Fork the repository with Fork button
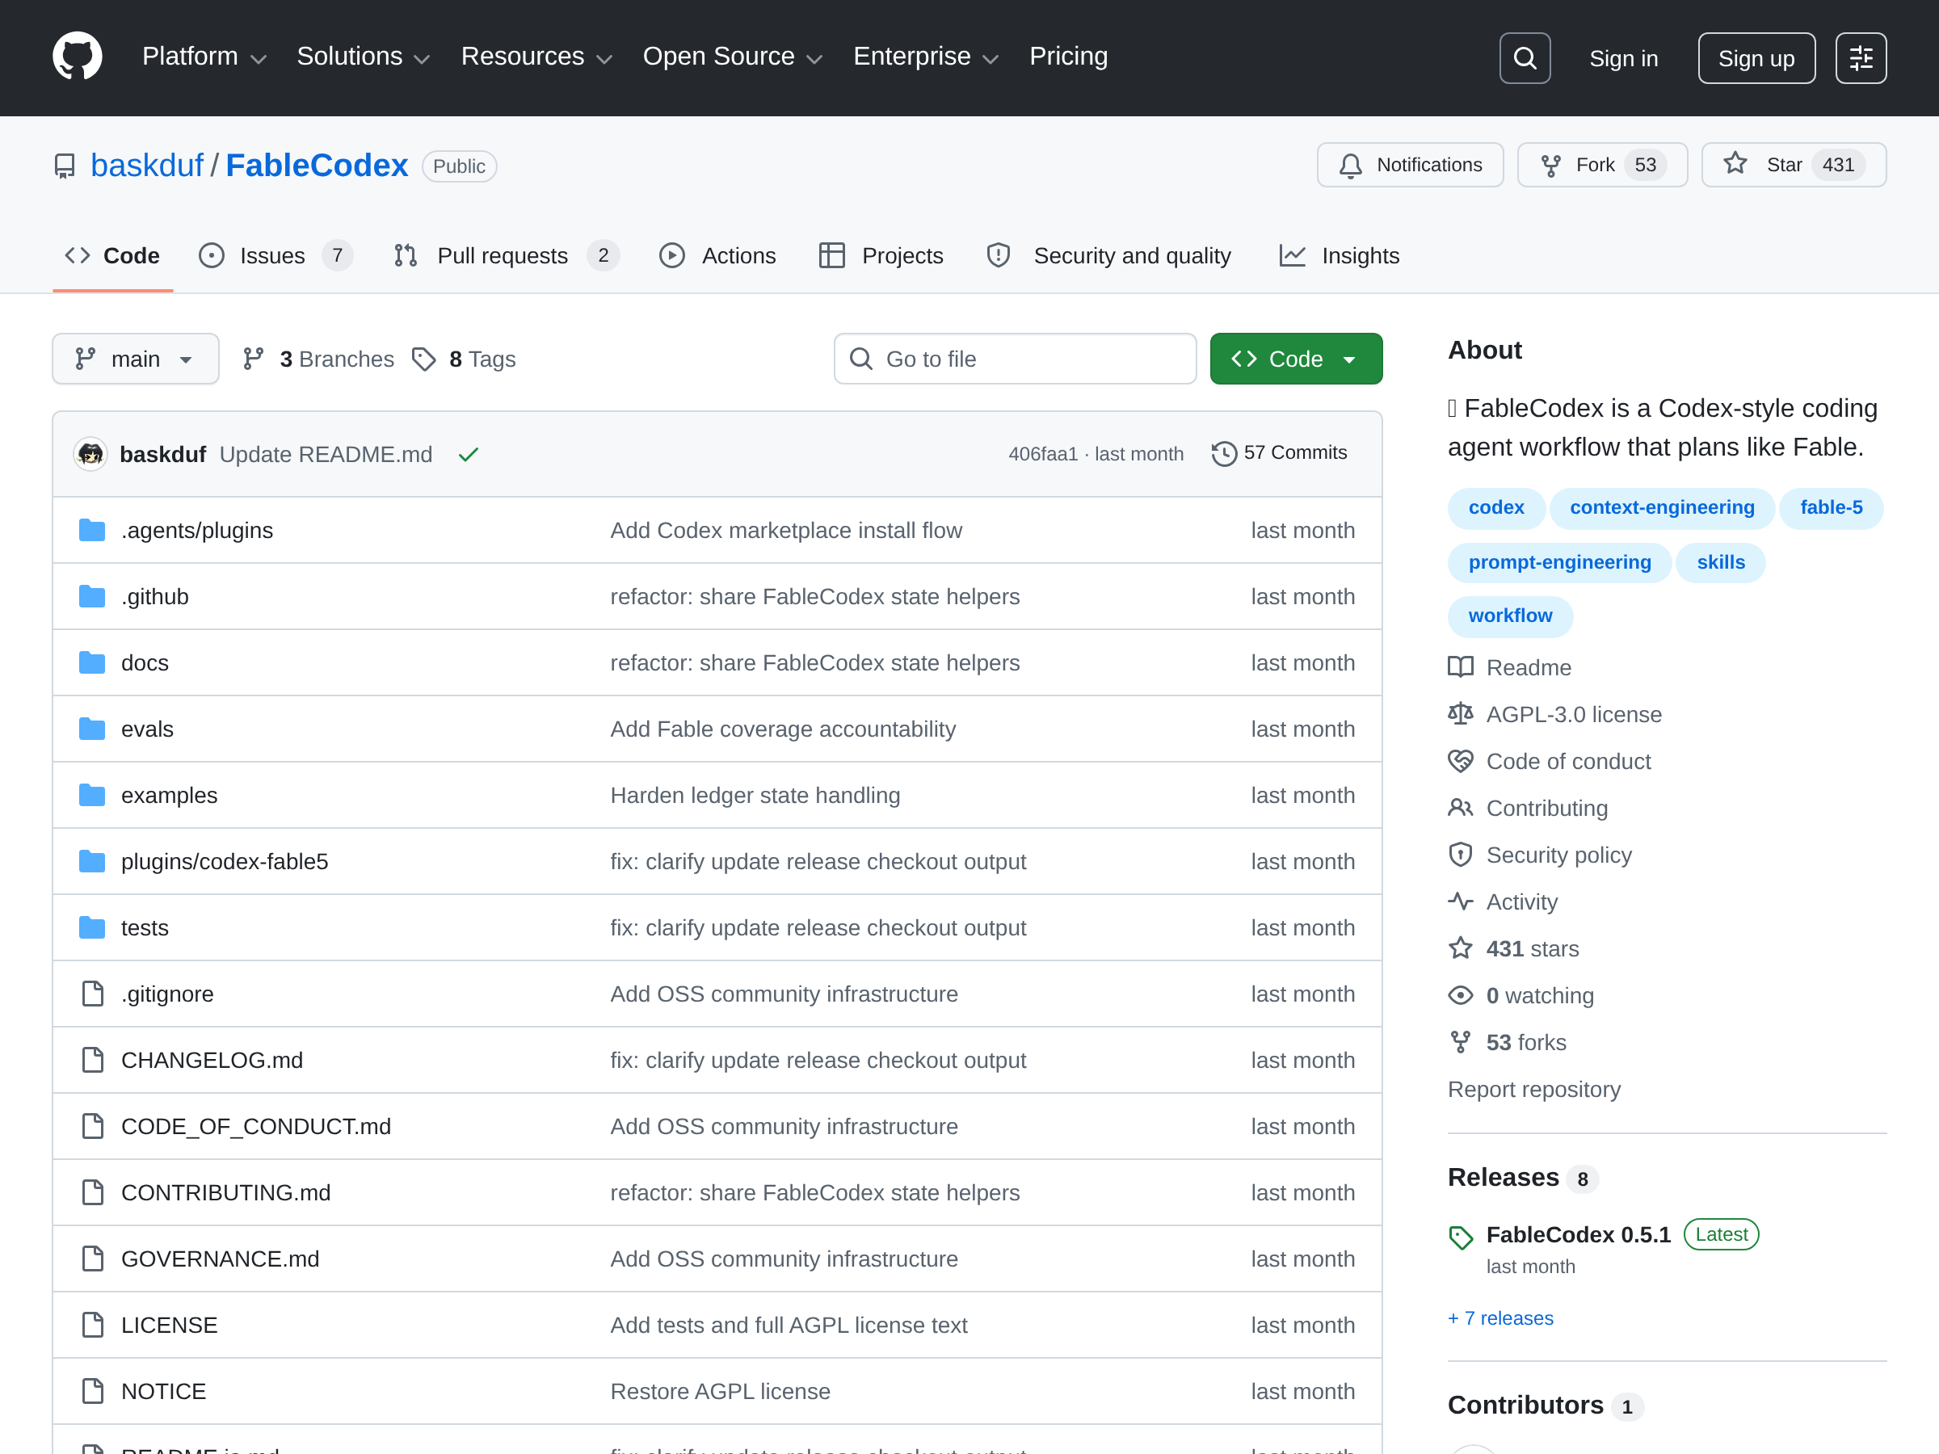This screenshot has width=1939, height=1454. pyautogui.click(x=1601, y=165)
